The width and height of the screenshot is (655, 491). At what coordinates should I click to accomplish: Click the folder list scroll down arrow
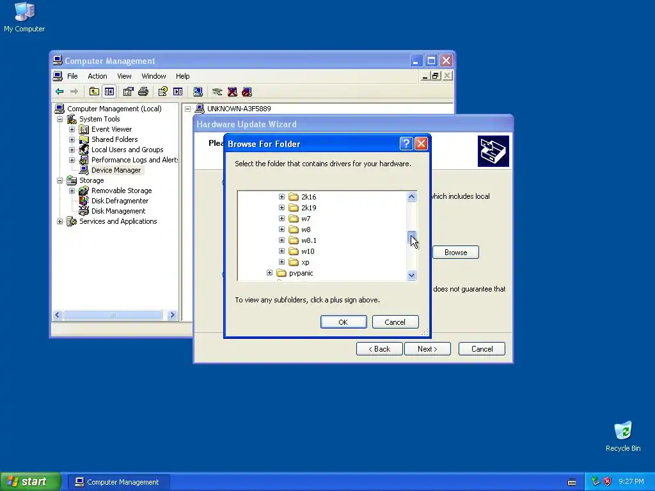tap(411, 275)
